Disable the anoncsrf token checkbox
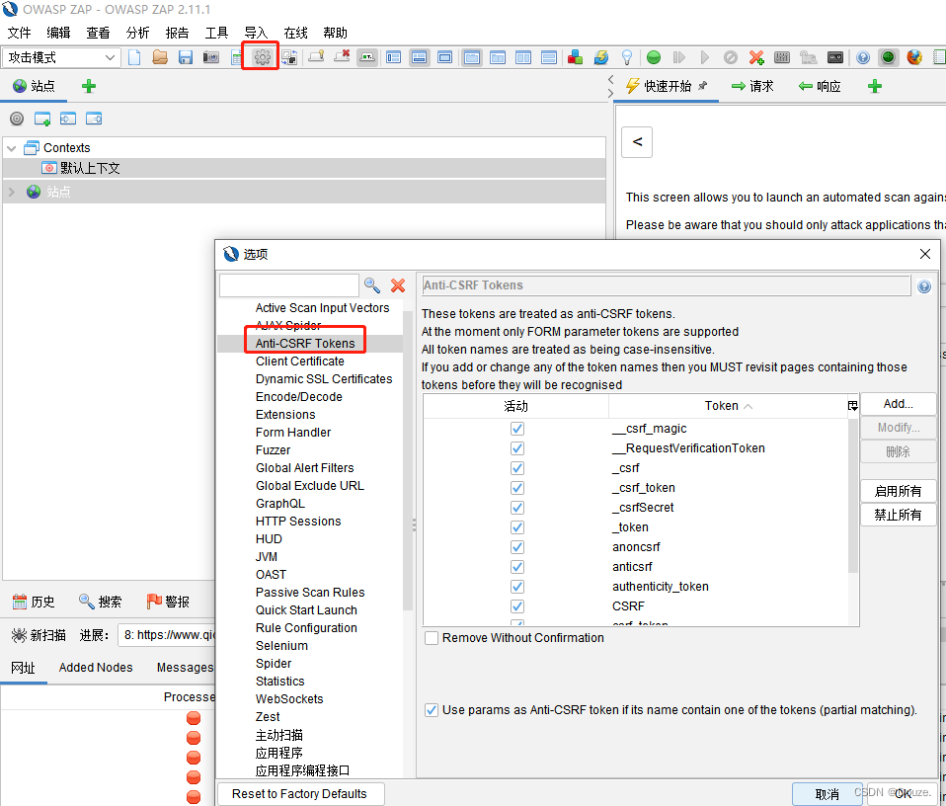946x806 pixels. pos(517,547)
